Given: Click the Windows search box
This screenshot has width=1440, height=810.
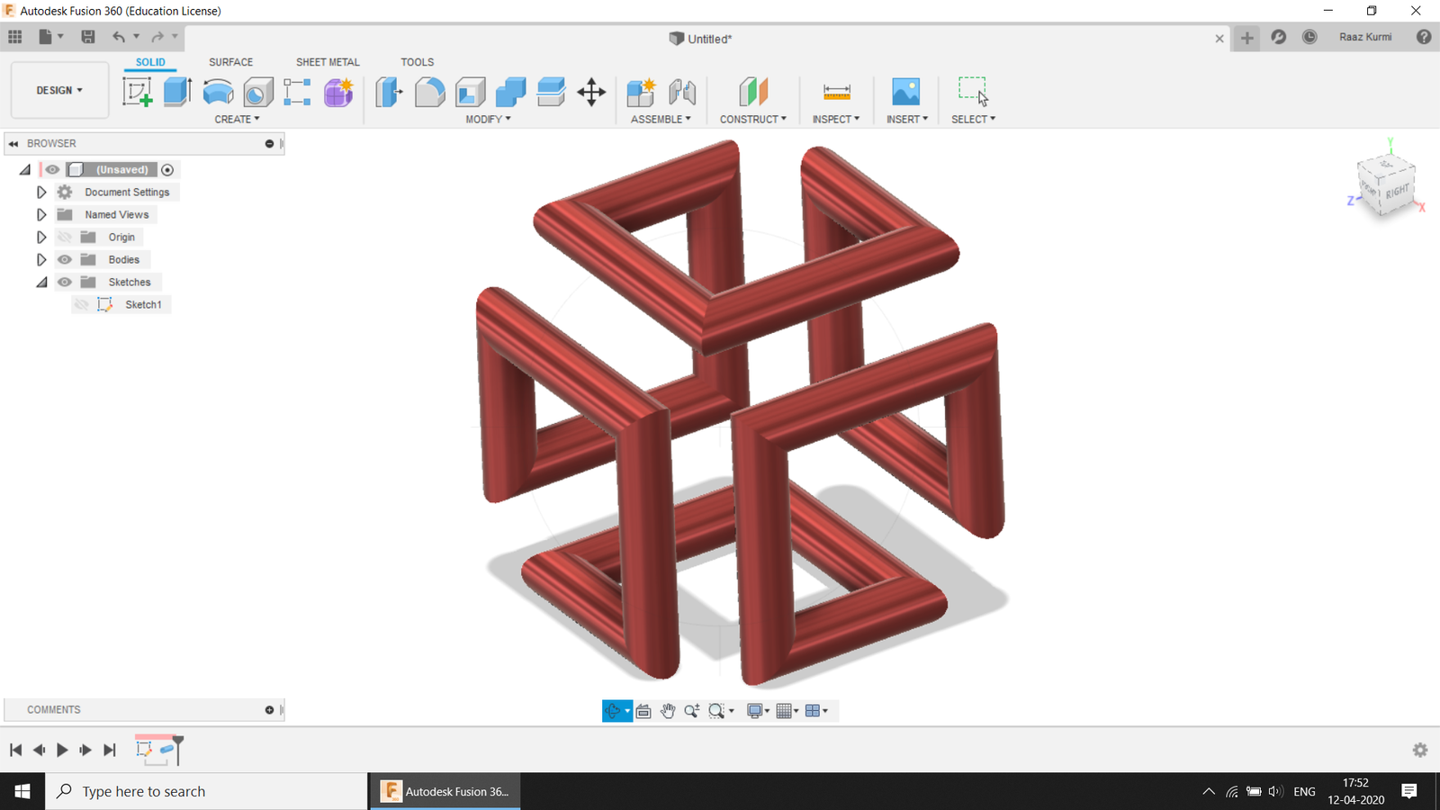Looking at the screenshot, I should (207, 791).
